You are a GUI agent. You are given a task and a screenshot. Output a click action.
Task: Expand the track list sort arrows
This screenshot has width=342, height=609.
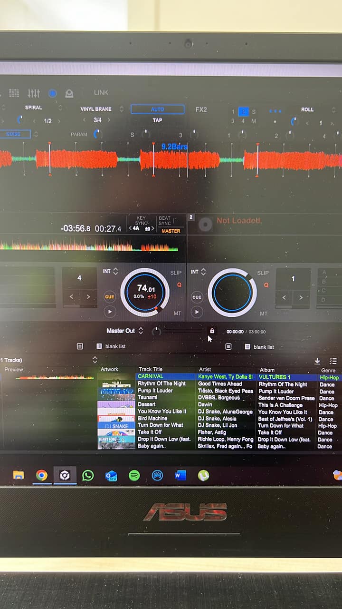click(x=95, y=360)
